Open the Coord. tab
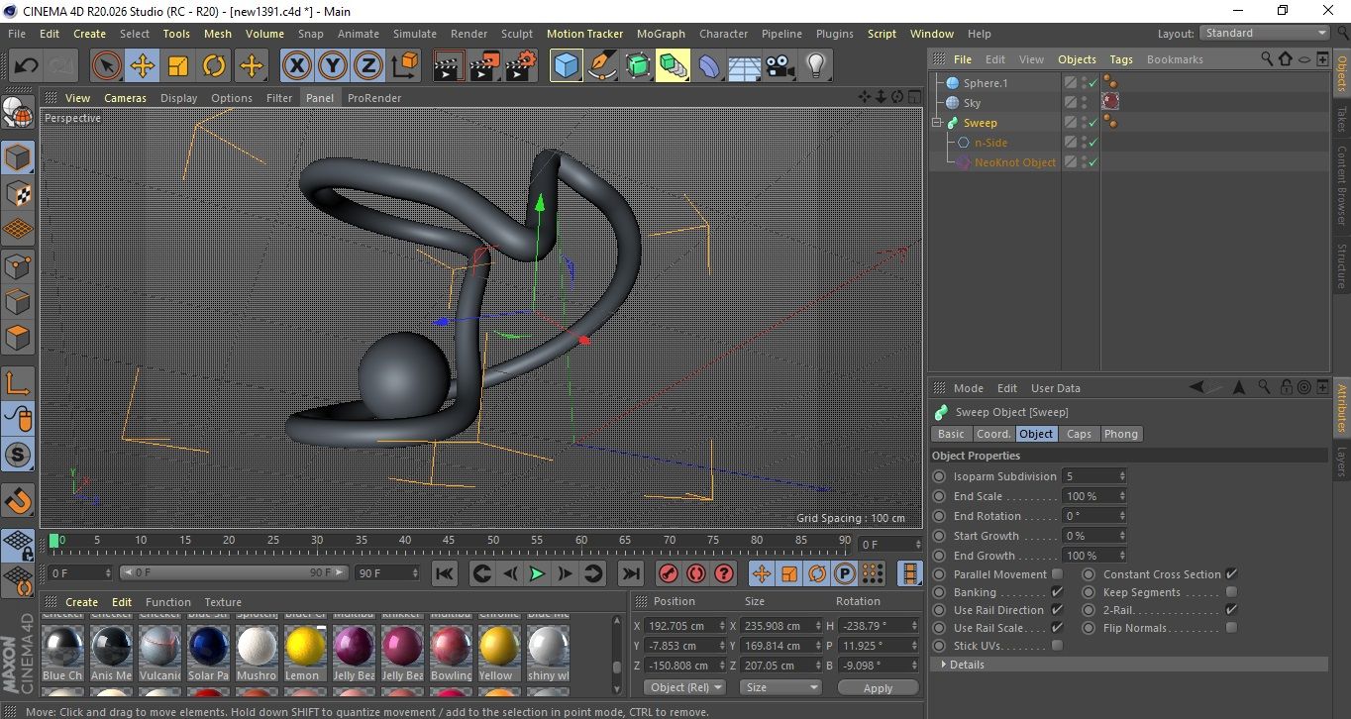 click(993, 434)
